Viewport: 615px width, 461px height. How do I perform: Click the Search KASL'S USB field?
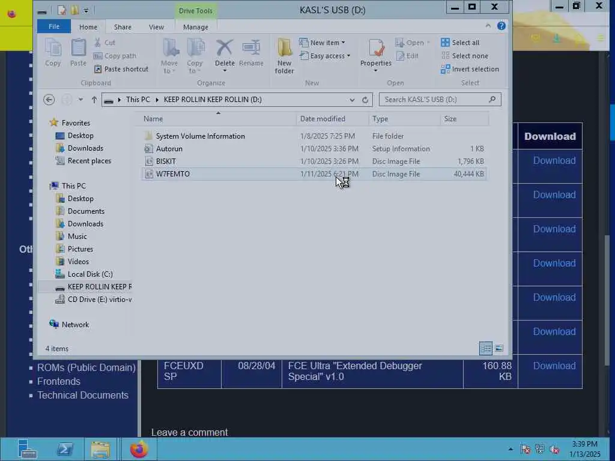pyautogui.click(x=440, y=100)
